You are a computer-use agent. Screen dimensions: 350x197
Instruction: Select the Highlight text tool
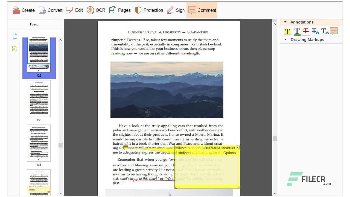(x=287, y=31)
